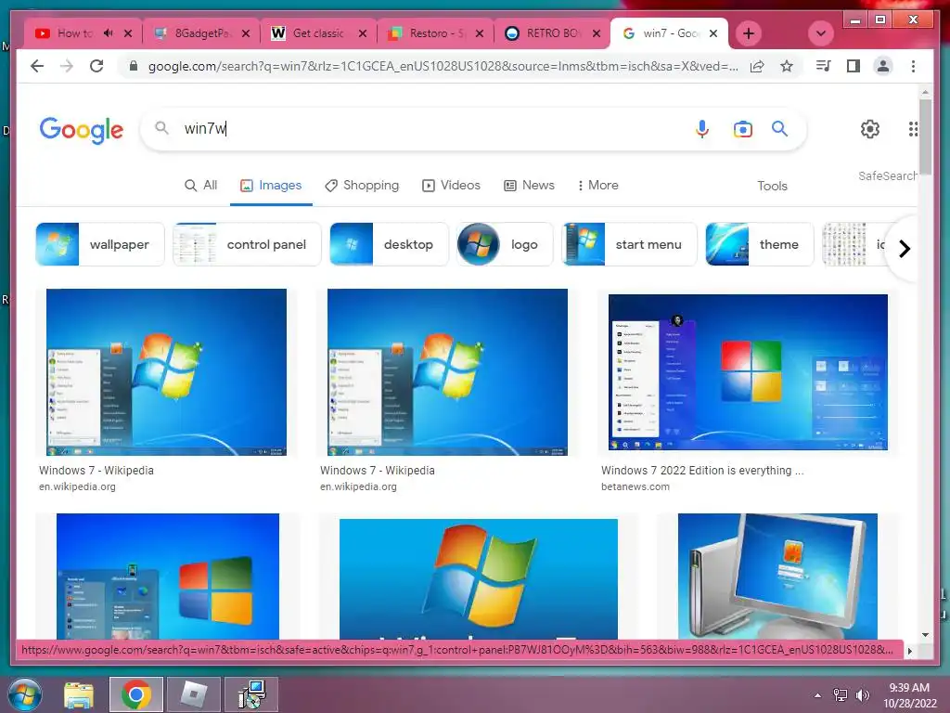
Task: Open File Explorer from taskbar
Action: point(79,694)
